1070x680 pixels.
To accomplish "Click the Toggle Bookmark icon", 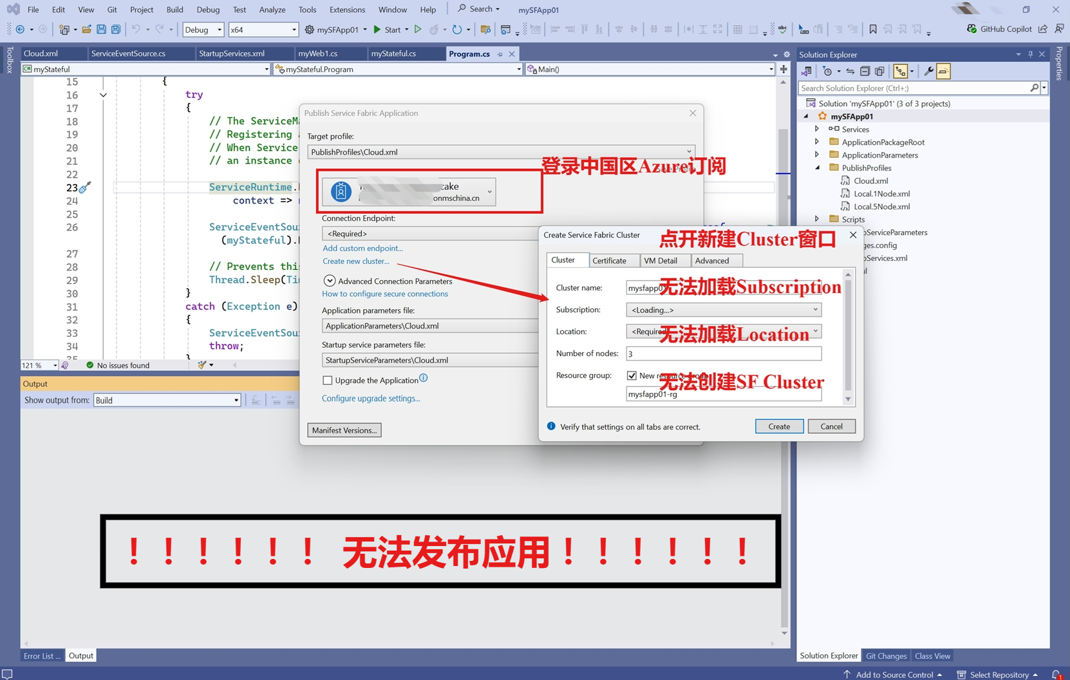I will point(873,29).
